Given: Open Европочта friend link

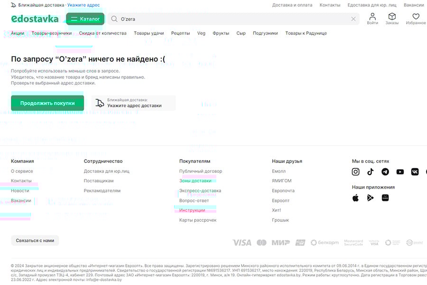Looking at the screenshot, I should click(x=283, y=190).
